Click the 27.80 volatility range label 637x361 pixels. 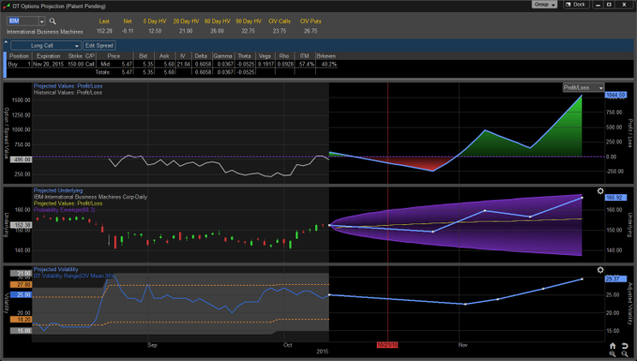[21, 285]
